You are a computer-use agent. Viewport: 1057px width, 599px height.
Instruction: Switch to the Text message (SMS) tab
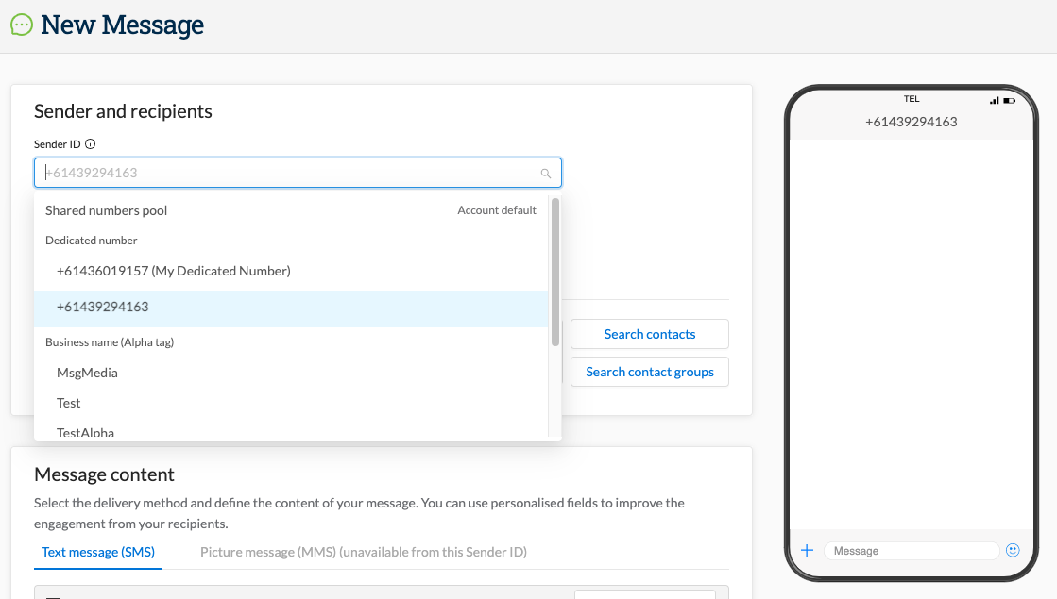pyautogui.click(x=98, y=551)
